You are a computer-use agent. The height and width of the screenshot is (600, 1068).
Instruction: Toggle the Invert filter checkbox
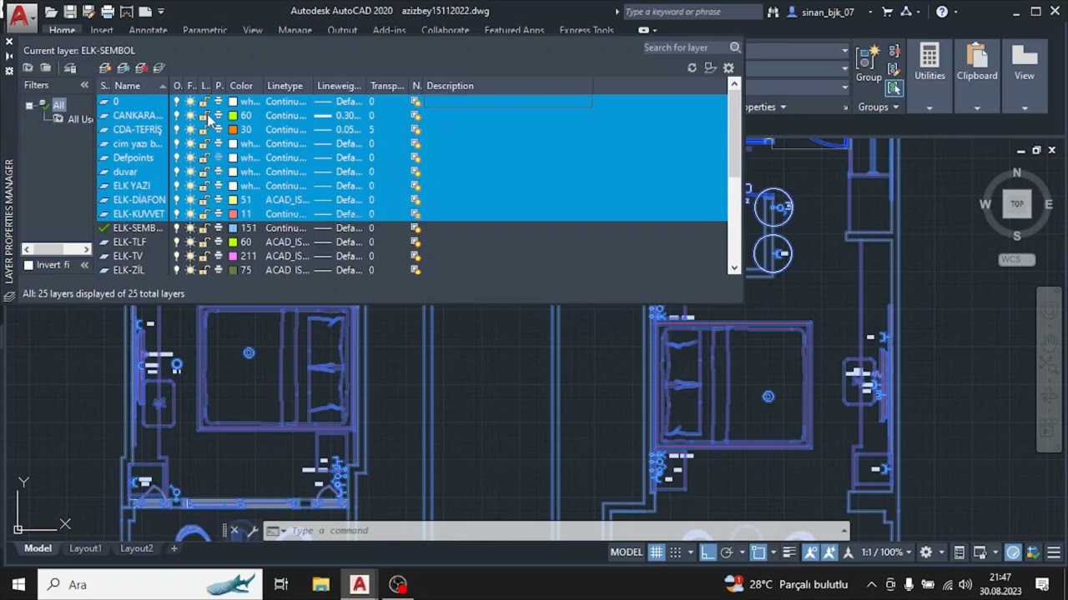28,265
